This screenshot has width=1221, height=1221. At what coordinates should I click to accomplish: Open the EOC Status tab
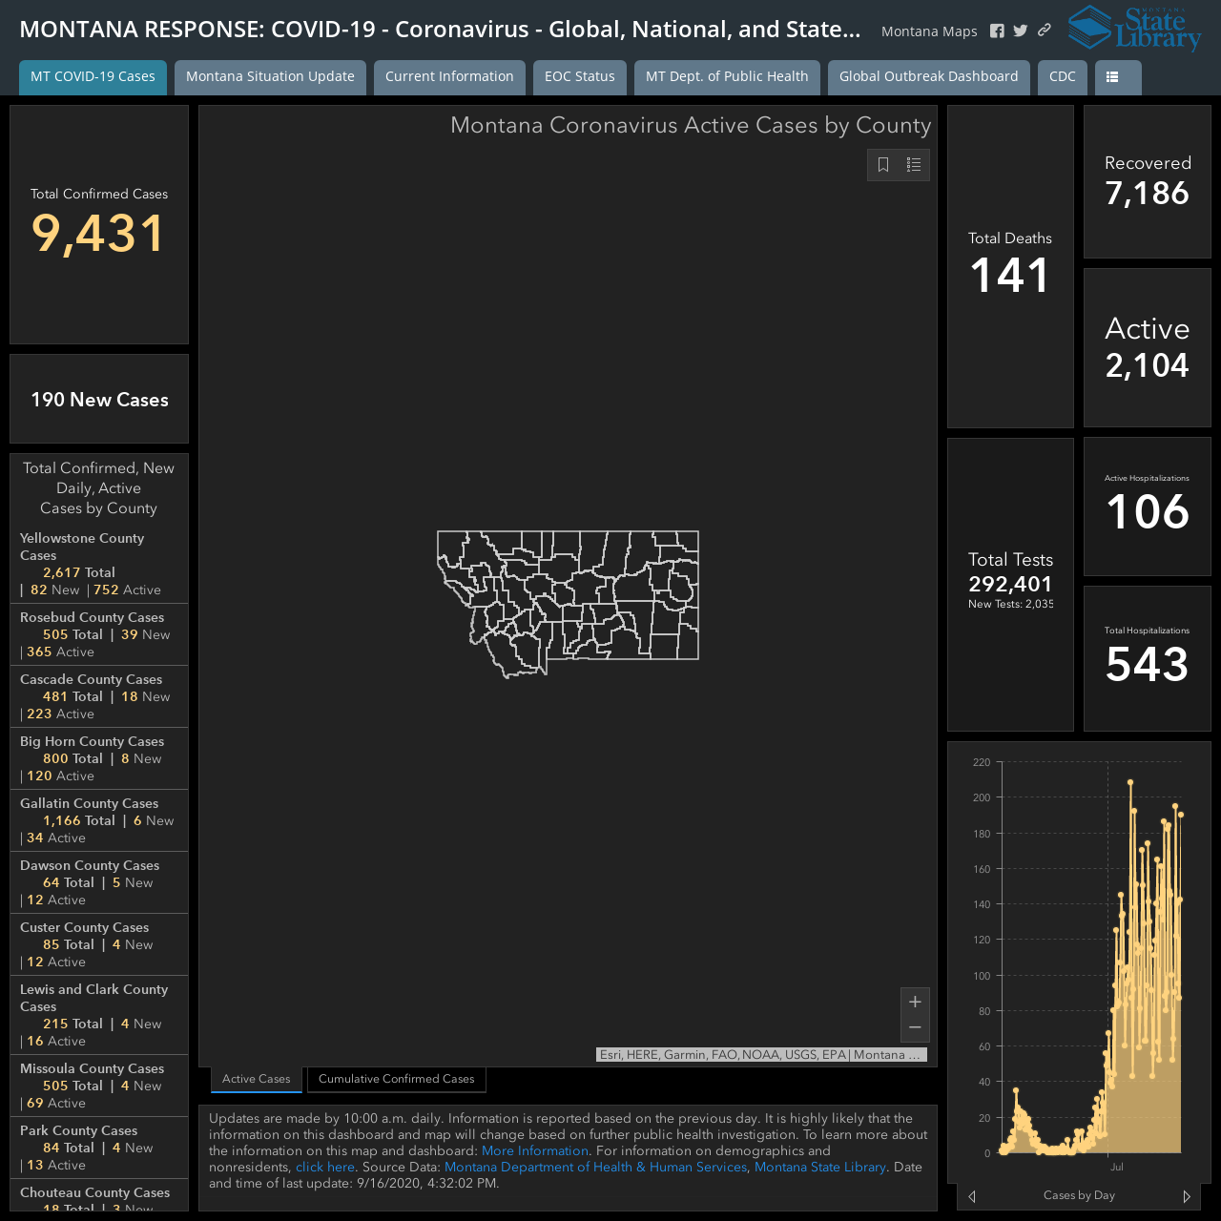(x=580, y=77)
